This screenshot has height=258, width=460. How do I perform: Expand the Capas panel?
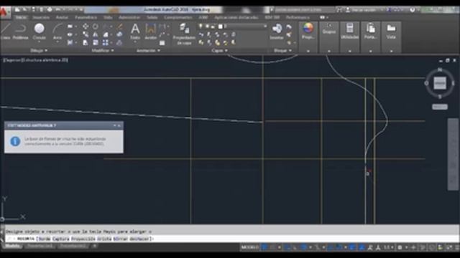219,50
